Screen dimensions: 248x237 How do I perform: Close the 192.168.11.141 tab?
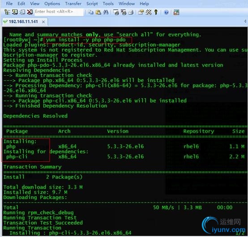[43, 22]
